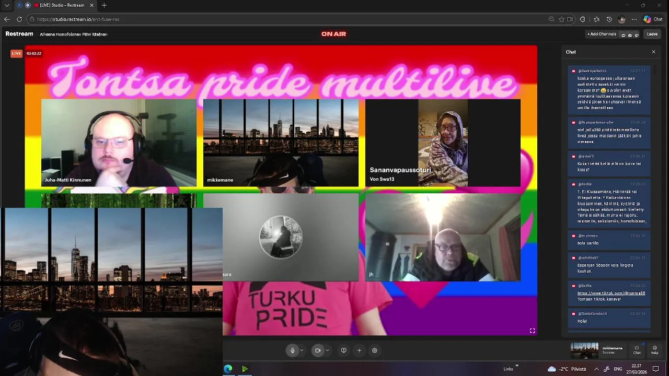Screen dimensions: 669x376
Task: Close the Chat panel
Action: coord(653,52)
